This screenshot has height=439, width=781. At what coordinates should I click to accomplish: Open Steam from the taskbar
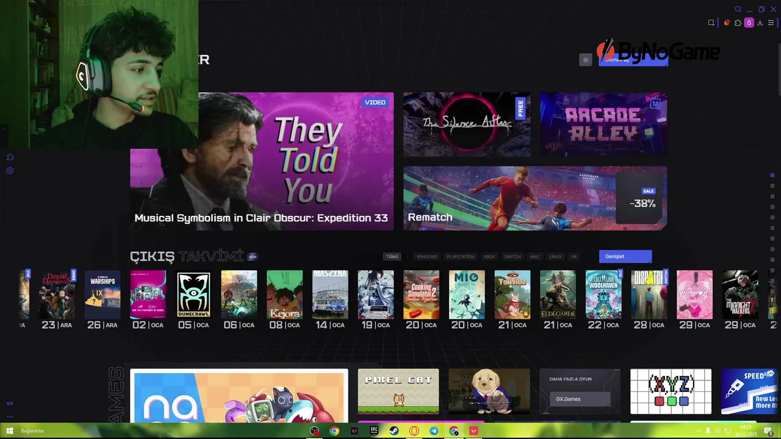(x=394, y=431)
